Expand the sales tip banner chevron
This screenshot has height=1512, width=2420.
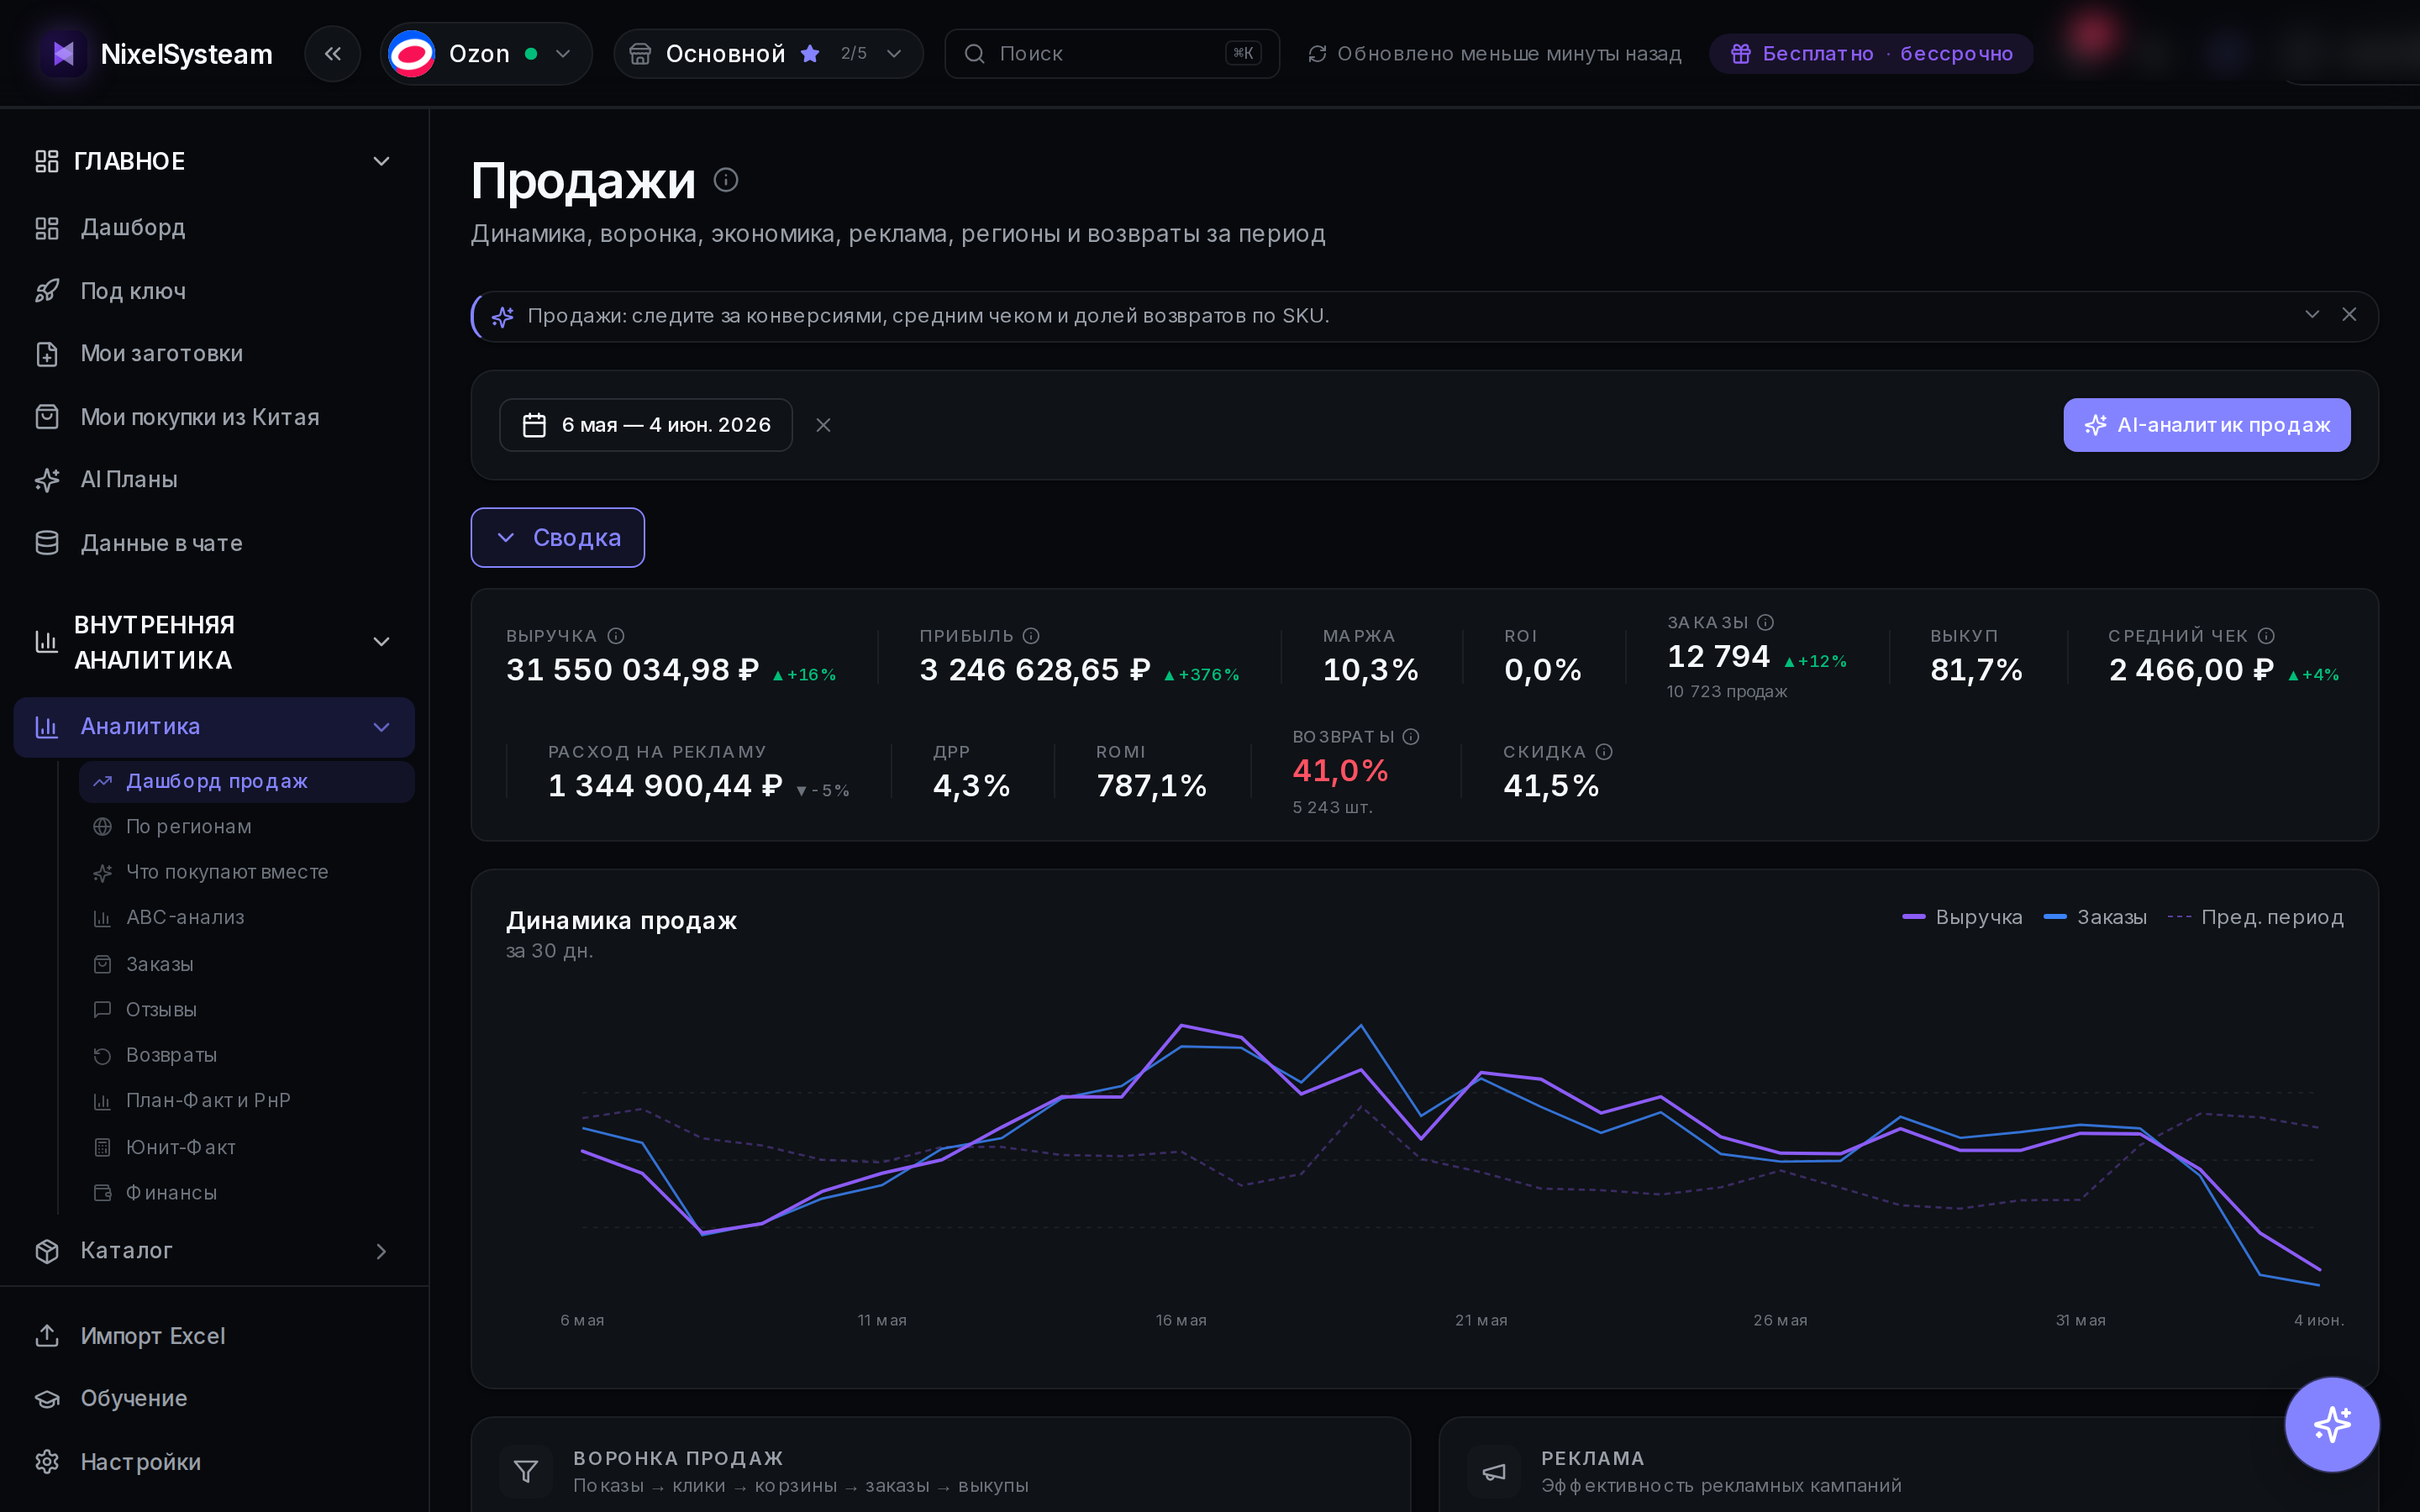[2312, 315]
